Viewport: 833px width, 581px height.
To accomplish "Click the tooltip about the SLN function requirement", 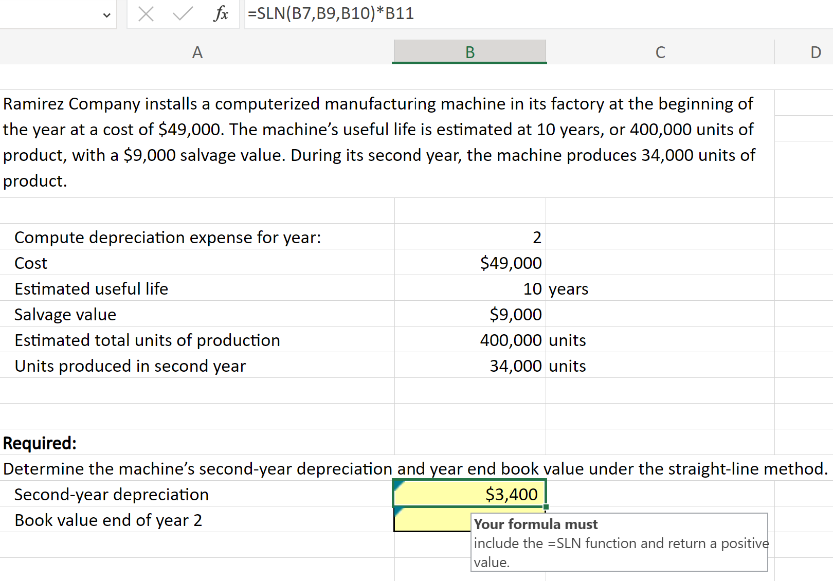I will pyautogui.click(x=619, y=542).
